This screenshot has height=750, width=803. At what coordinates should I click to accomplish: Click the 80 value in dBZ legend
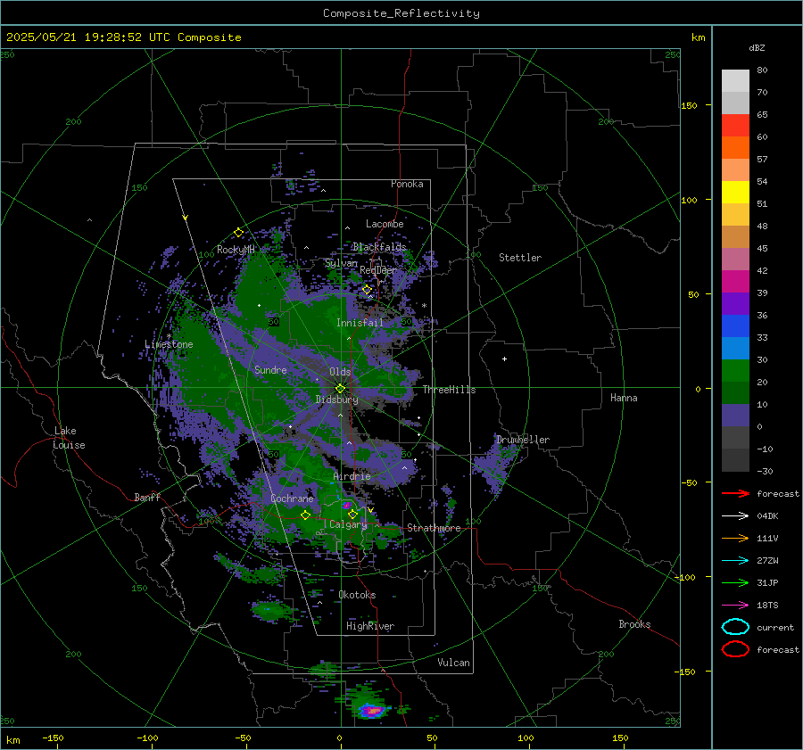(762, 70)
